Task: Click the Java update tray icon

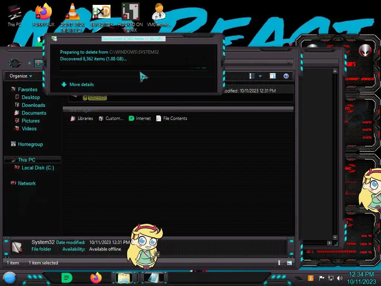Action: 311,278
